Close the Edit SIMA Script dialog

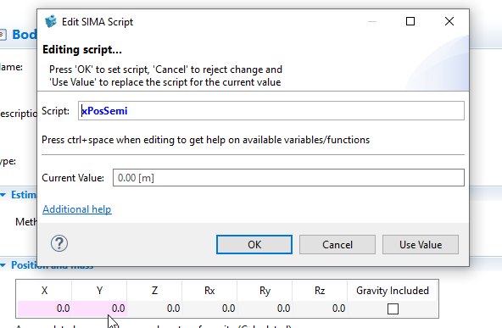(449, 21)
